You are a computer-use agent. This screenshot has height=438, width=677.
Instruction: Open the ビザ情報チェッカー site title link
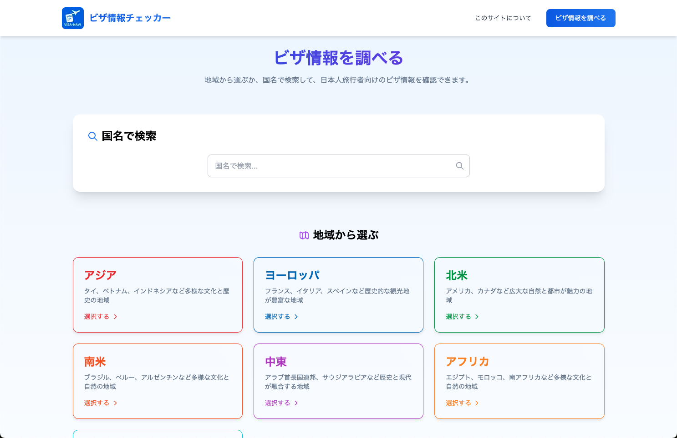pyautogui.click(x=130, y=18)
